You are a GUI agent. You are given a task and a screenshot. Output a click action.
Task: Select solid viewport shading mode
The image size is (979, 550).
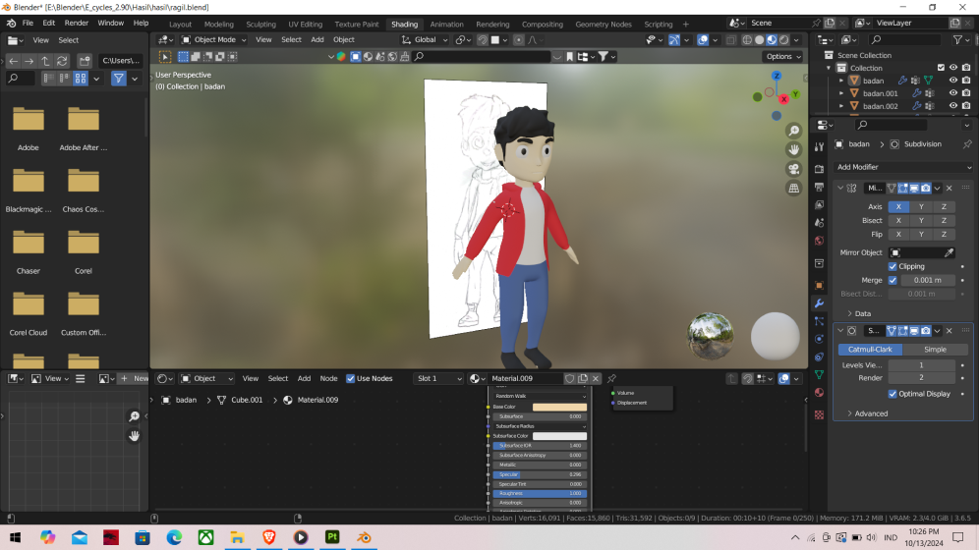[759, 40]
